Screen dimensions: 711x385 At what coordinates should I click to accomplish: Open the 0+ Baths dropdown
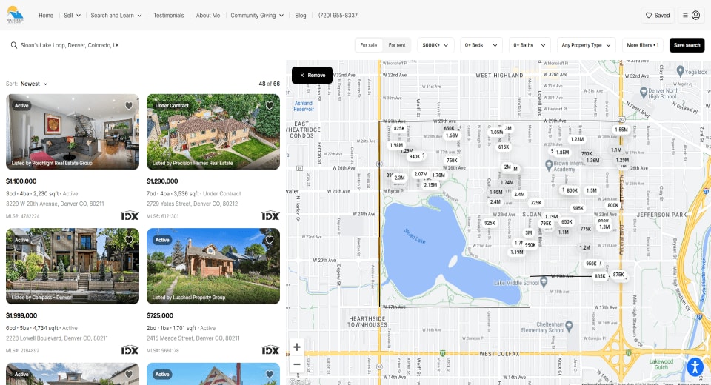coord(530,45)
